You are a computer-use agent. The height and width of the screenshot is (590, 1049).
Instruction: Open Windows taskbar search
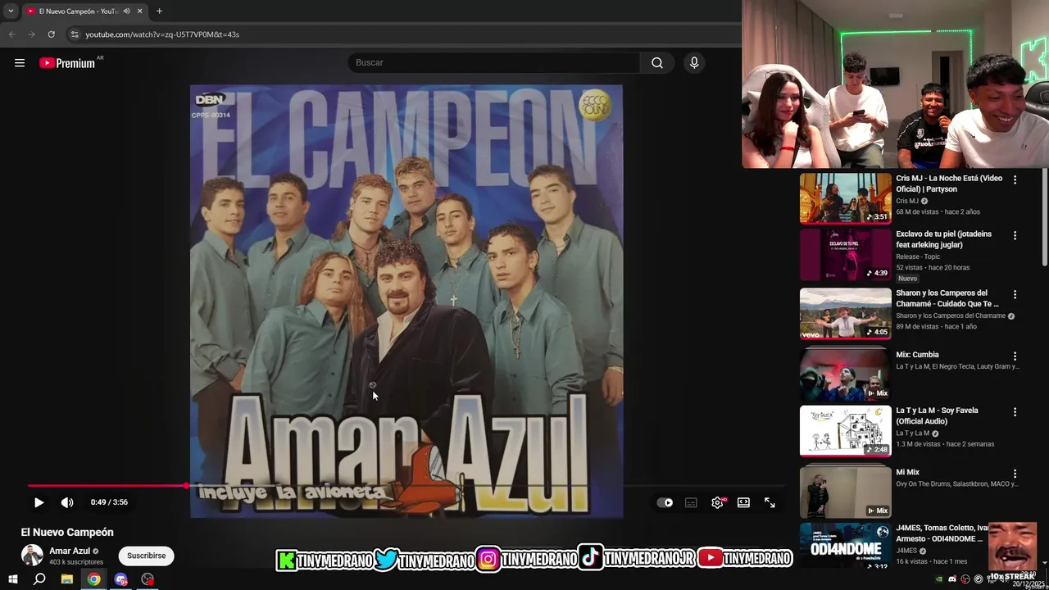pos(39,579)
